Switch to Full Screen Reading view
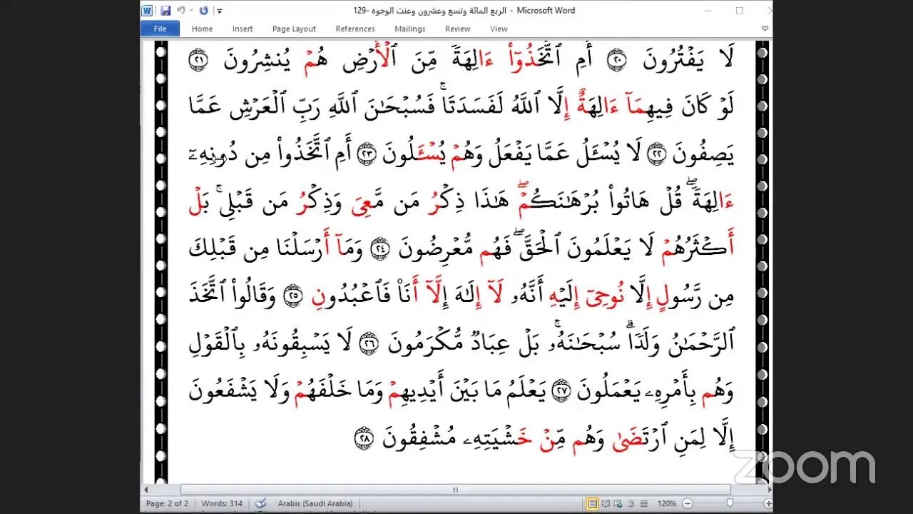 tap(606, 503)
